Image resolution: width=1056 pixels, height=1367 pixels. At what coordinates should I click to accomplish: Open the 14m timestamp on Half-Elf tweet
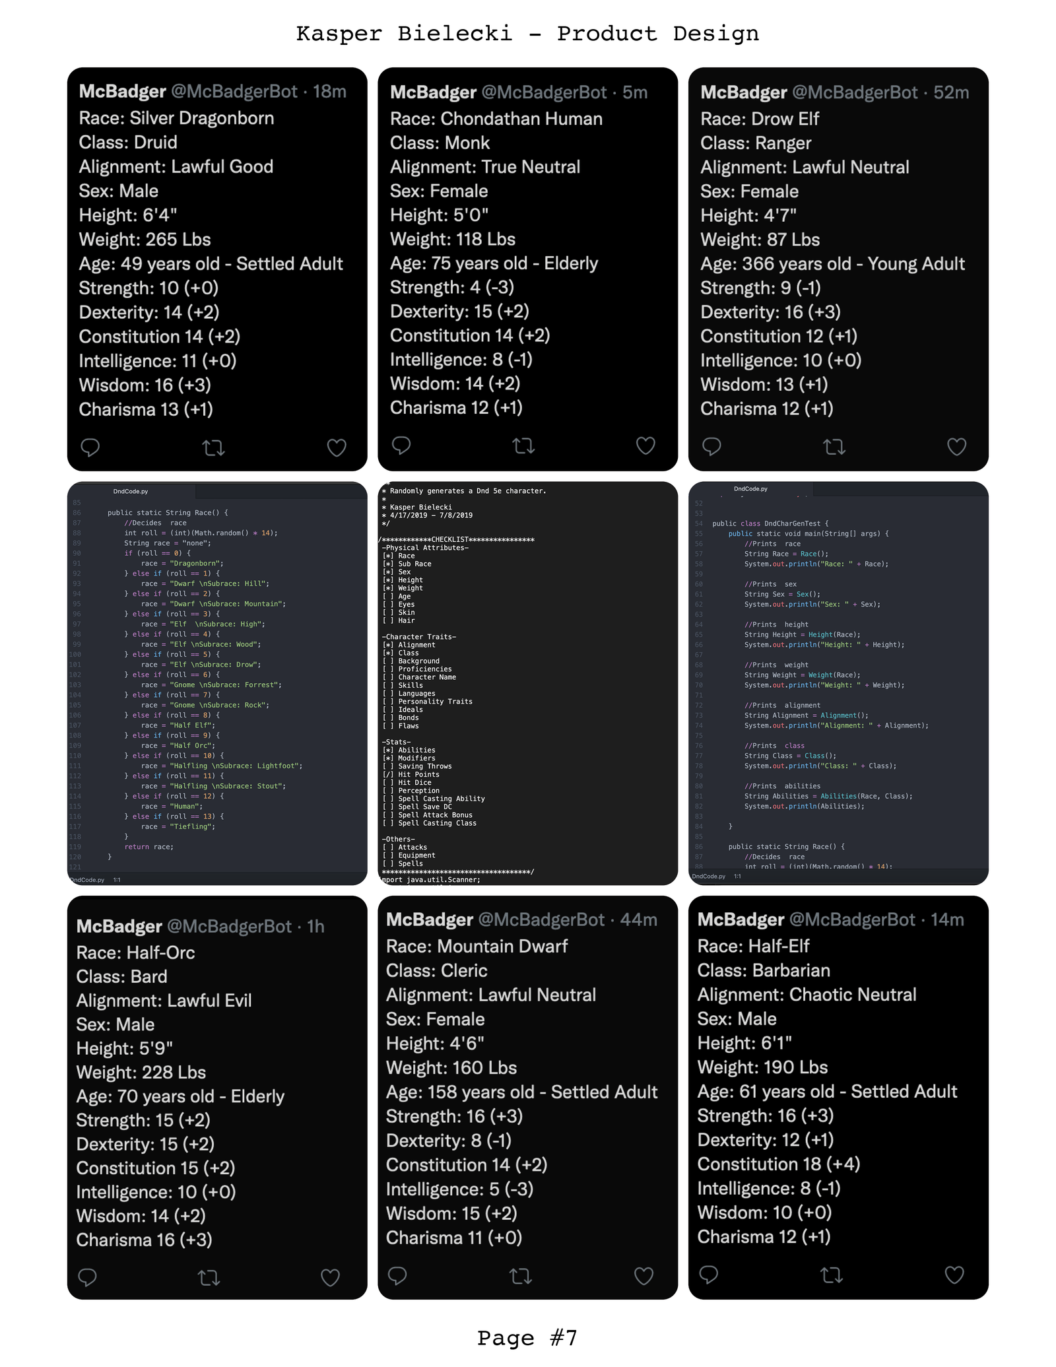tap(947, 919)
